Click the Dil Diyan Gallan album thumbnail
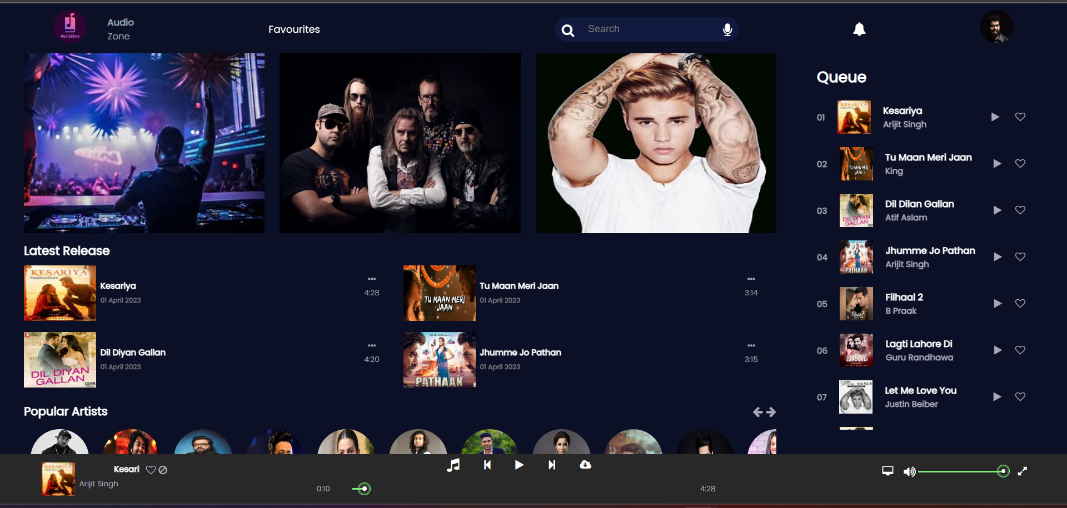Viewport: 1067px width, 508px height. pyautogui.click(x=59, y=359)
